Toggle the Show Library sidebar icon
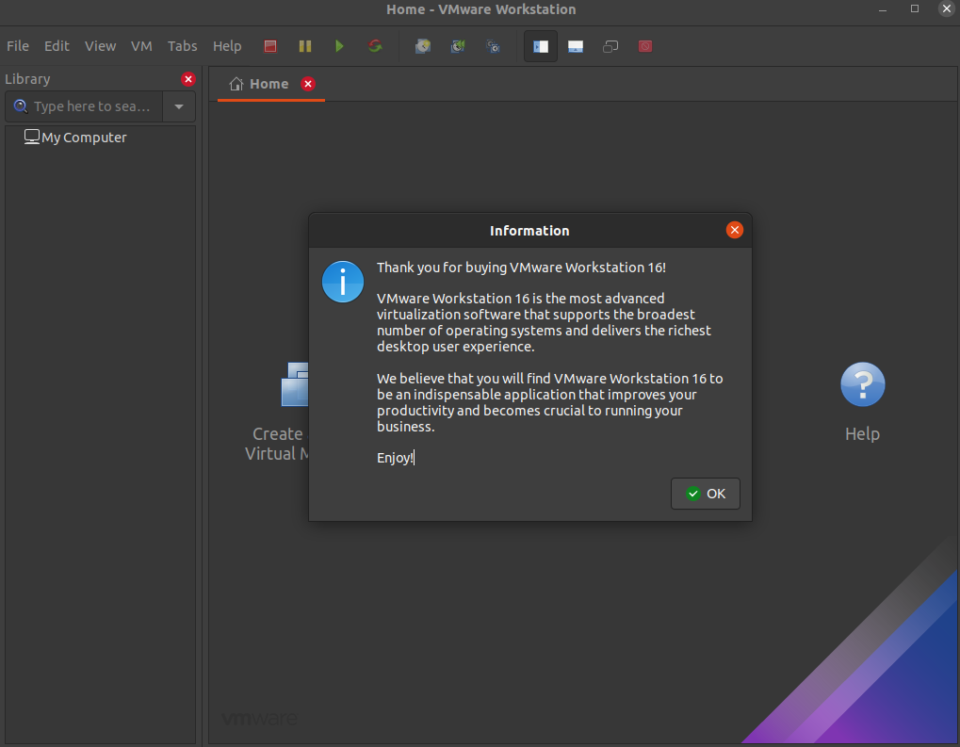The image size is (960, 747). (541, 46)
